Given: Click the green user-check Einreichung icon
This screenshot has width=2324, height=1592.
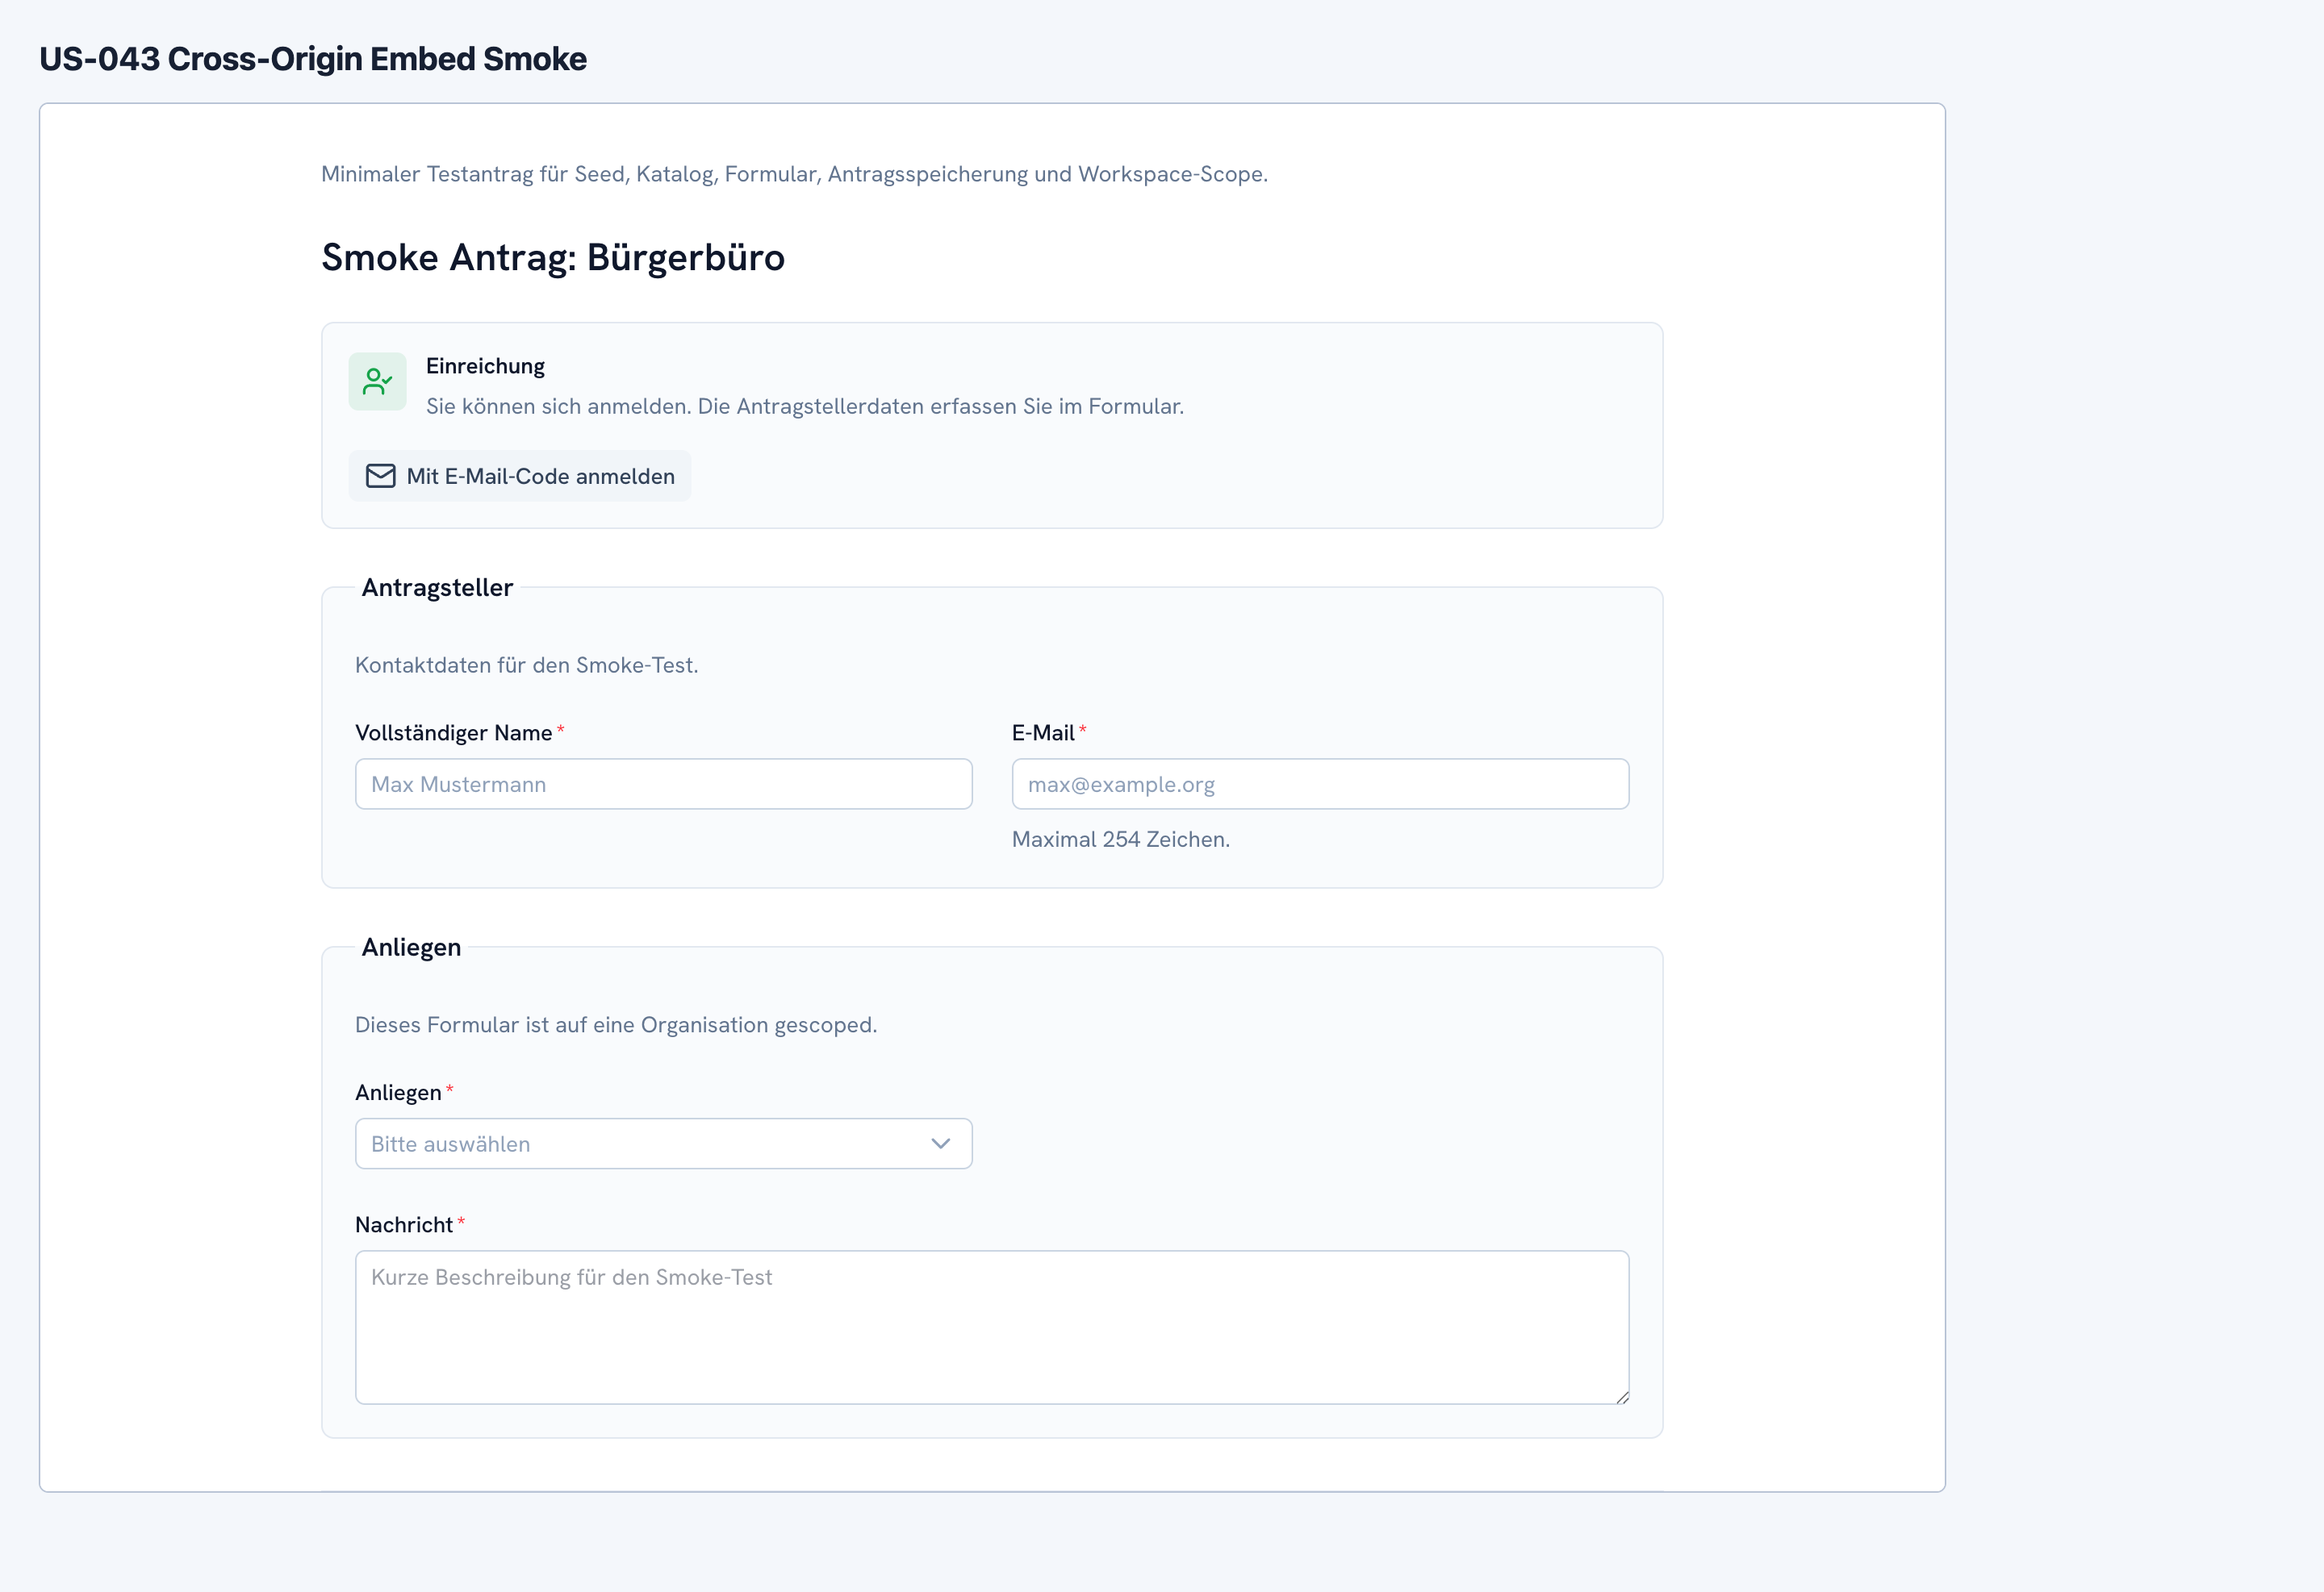Looking at the screenshot, I should point(377,381).
